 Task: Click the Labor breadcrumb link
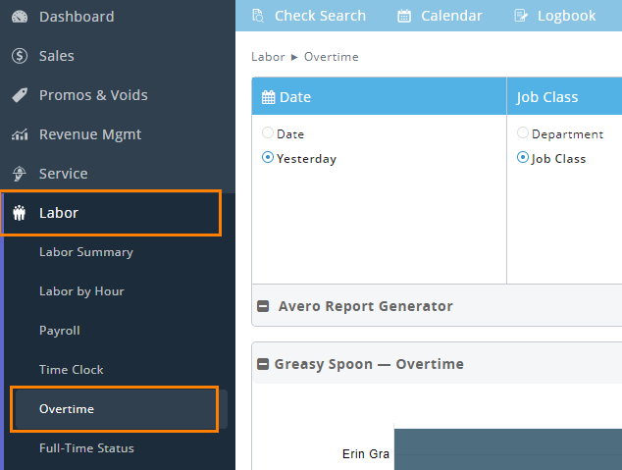point(268,57)
